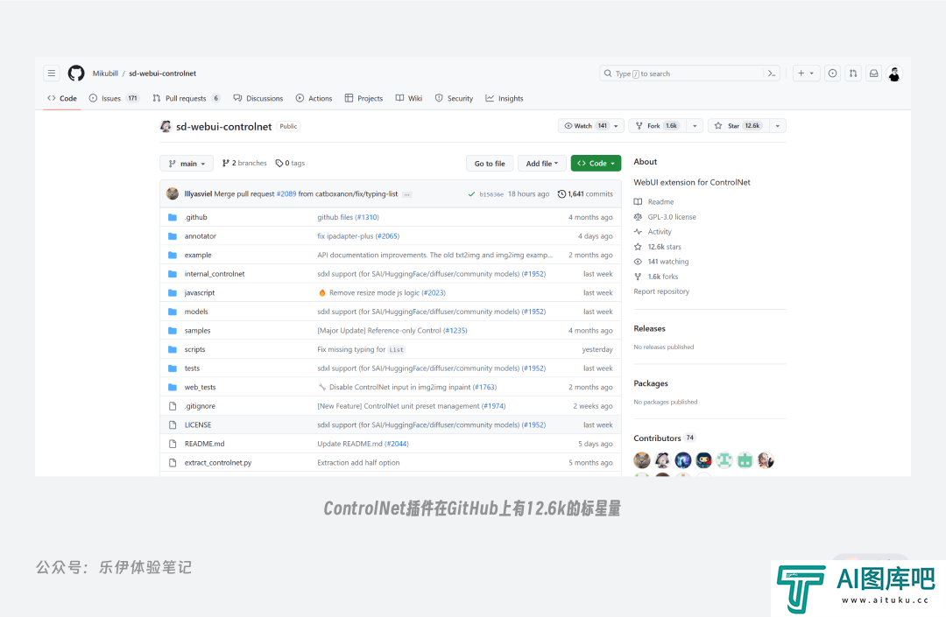Viewport: 946px width, 617px height.
Task: Click commit hash b15636e
Action: [x=491, y=194]
